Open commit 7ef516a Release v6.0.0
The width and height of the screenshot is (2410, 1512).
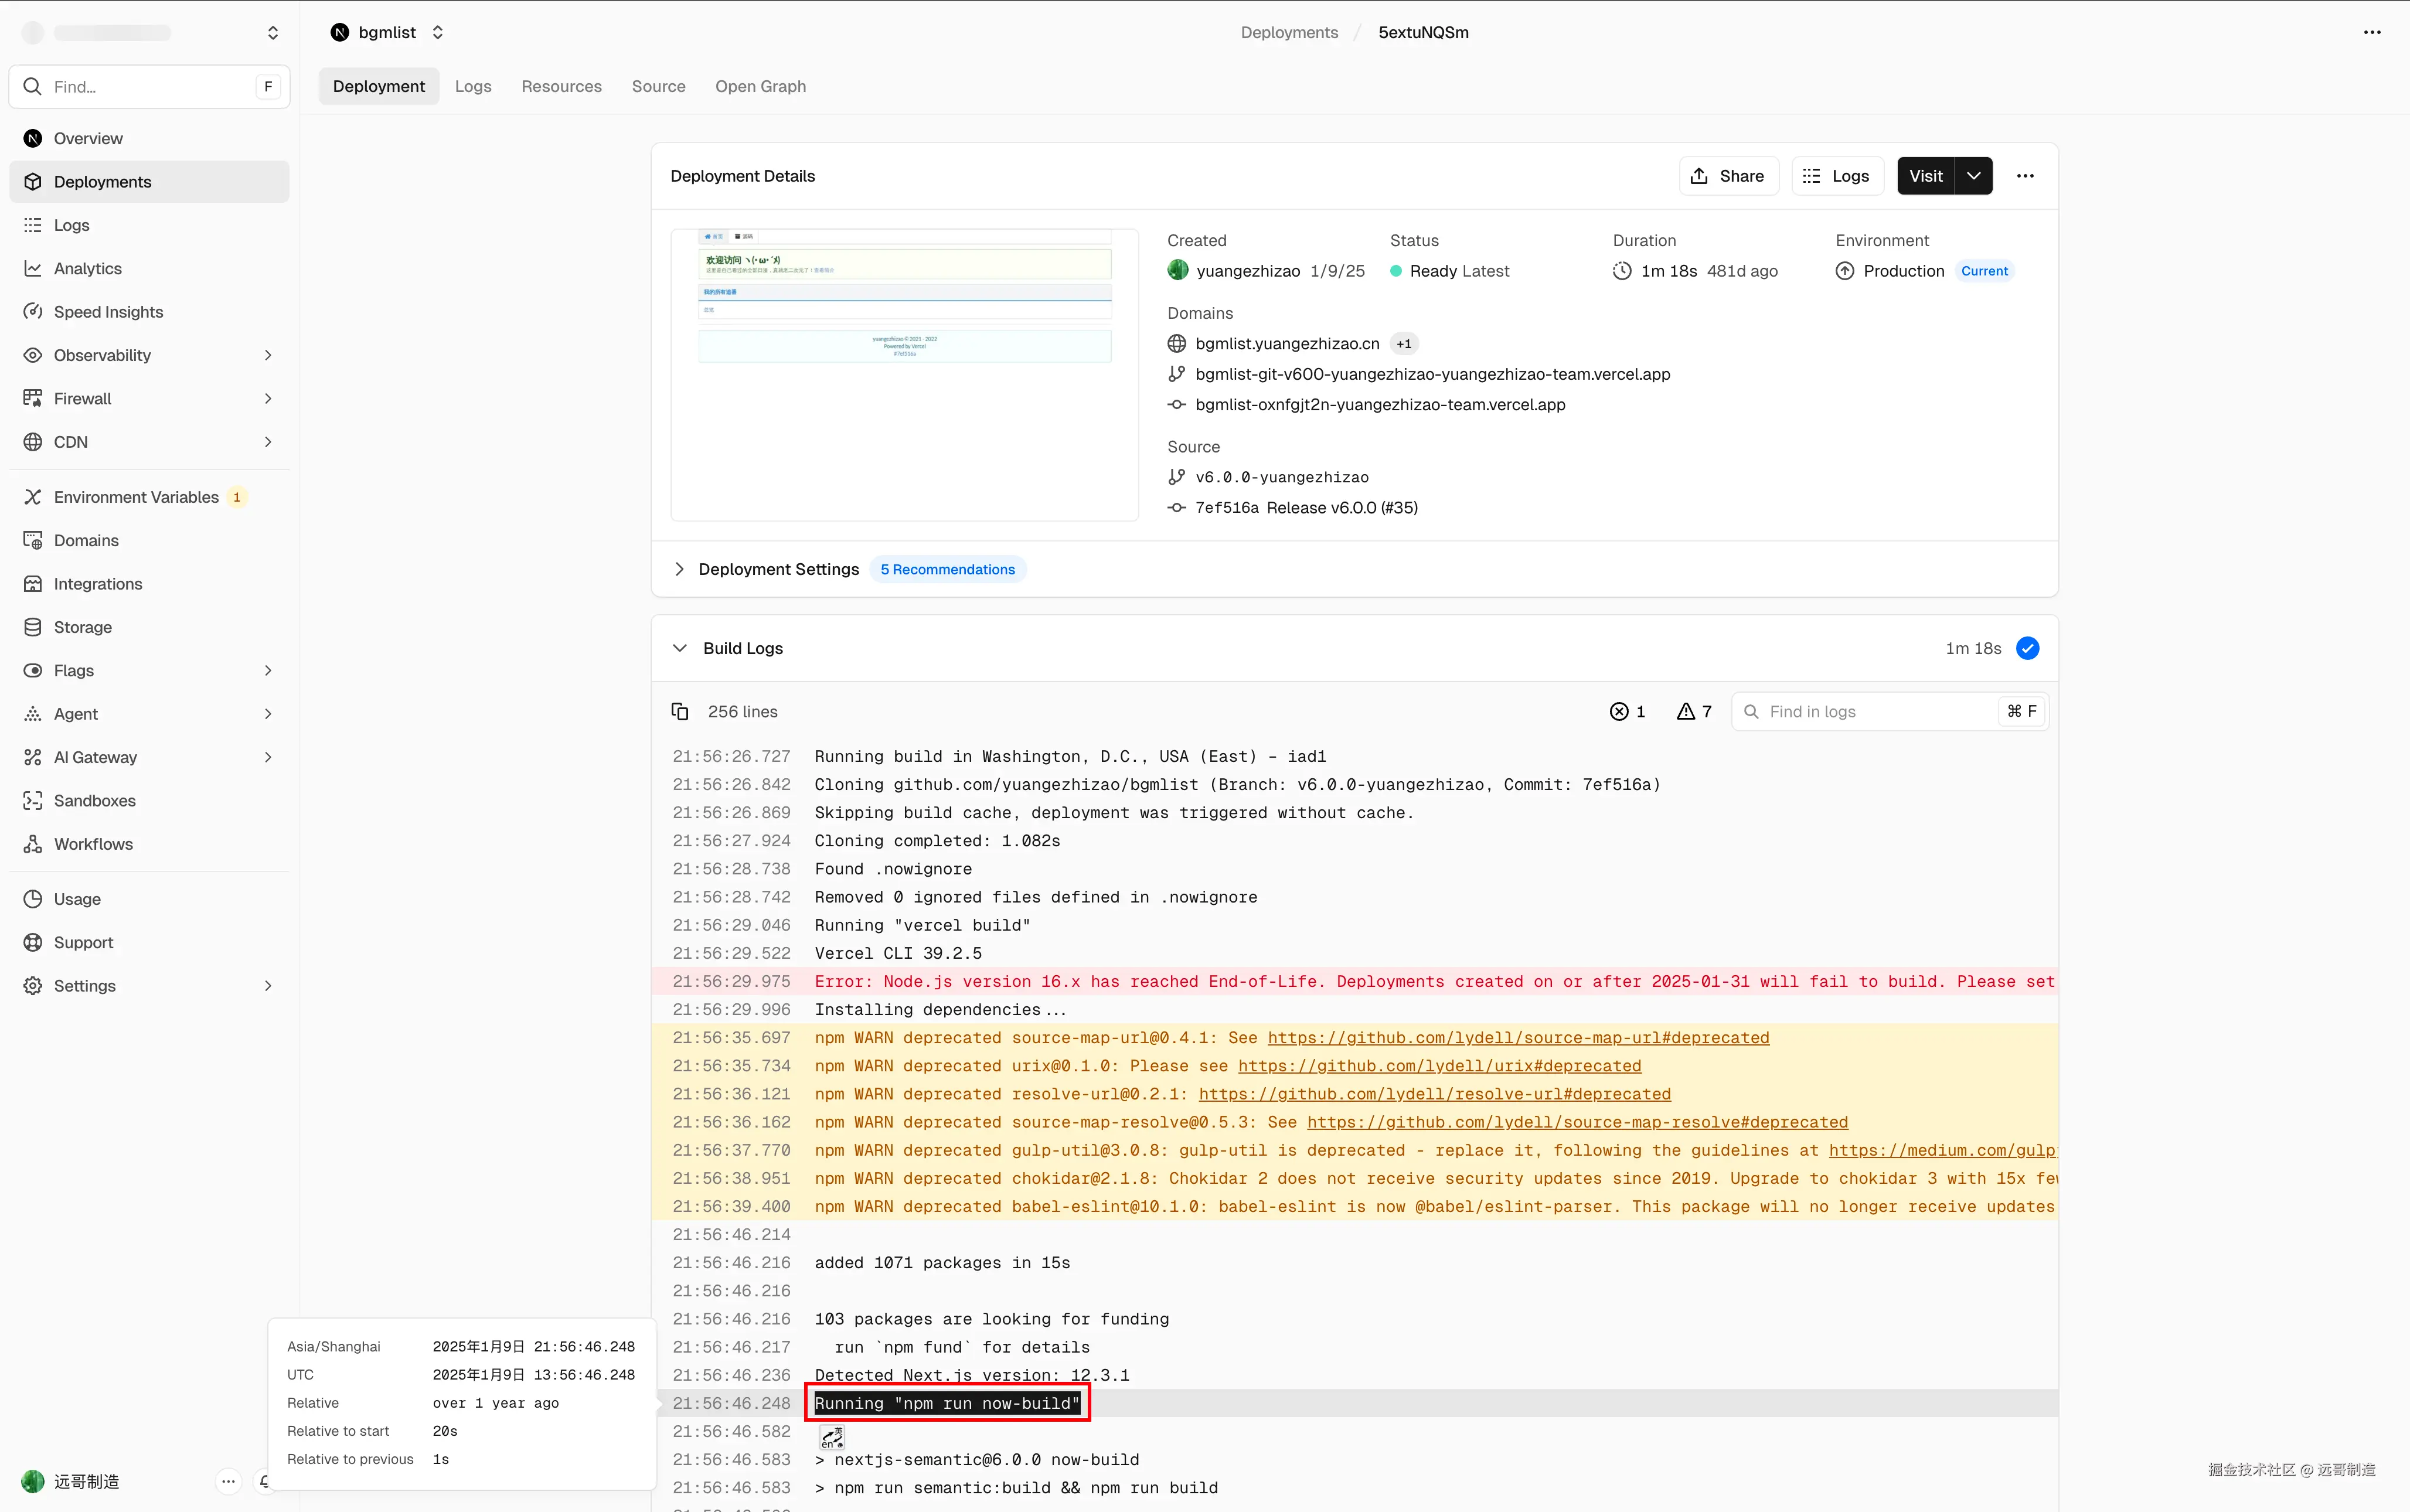coord(1306,508)
